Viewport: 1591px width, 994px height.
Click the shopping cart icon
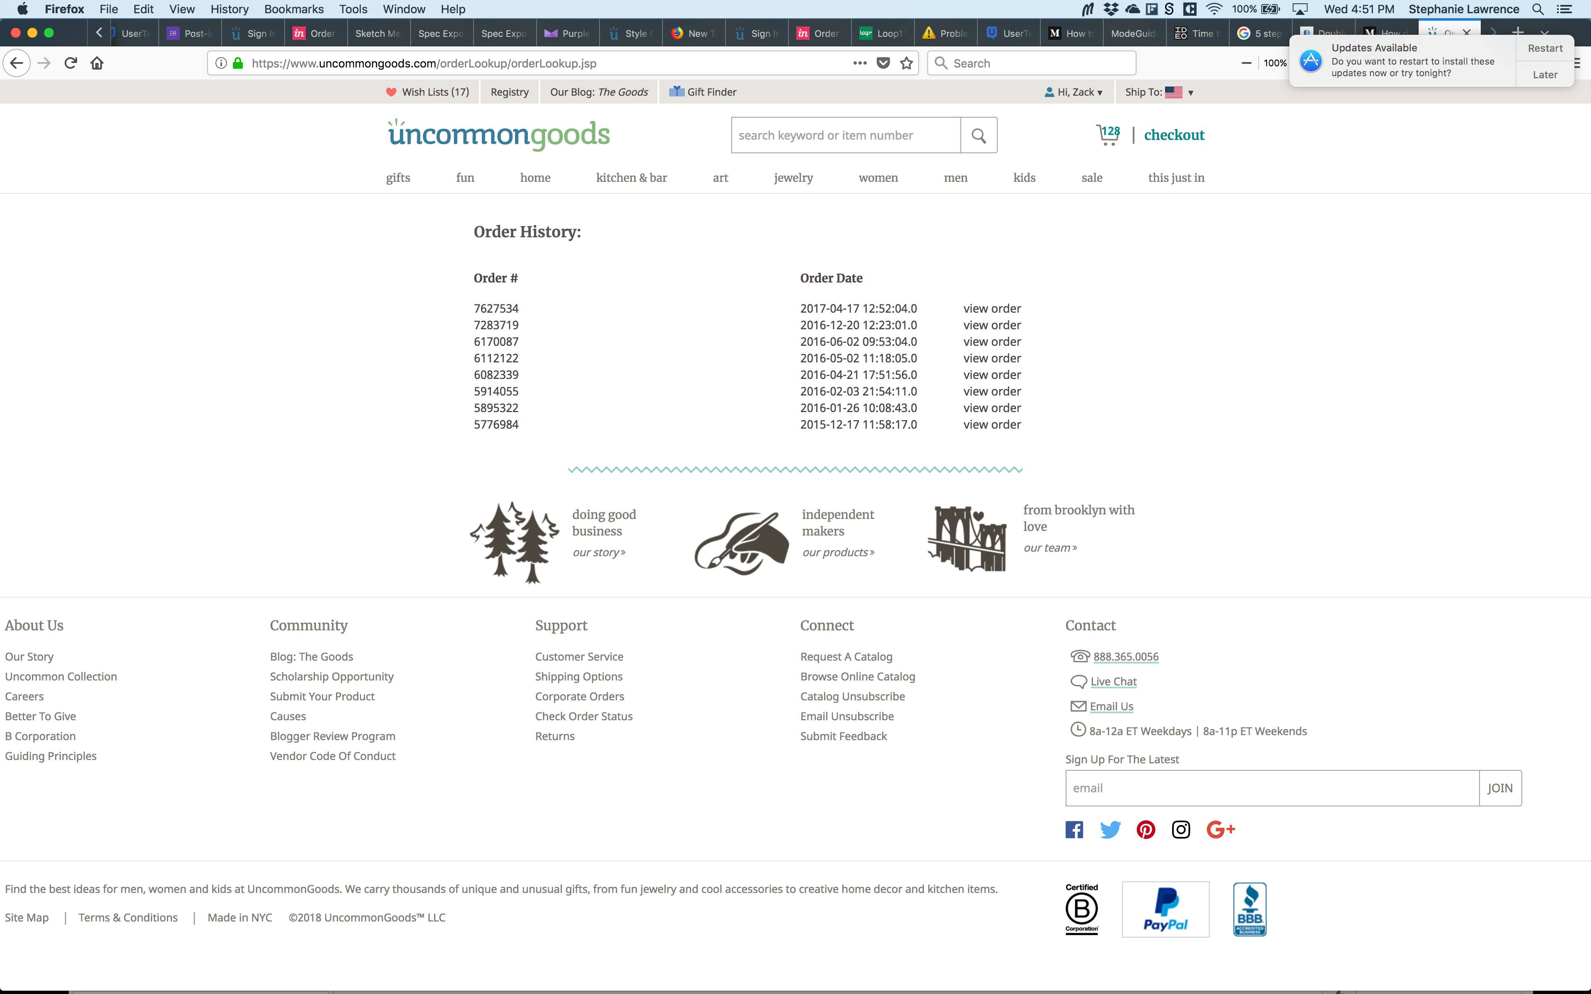[x=1108, y=135]
